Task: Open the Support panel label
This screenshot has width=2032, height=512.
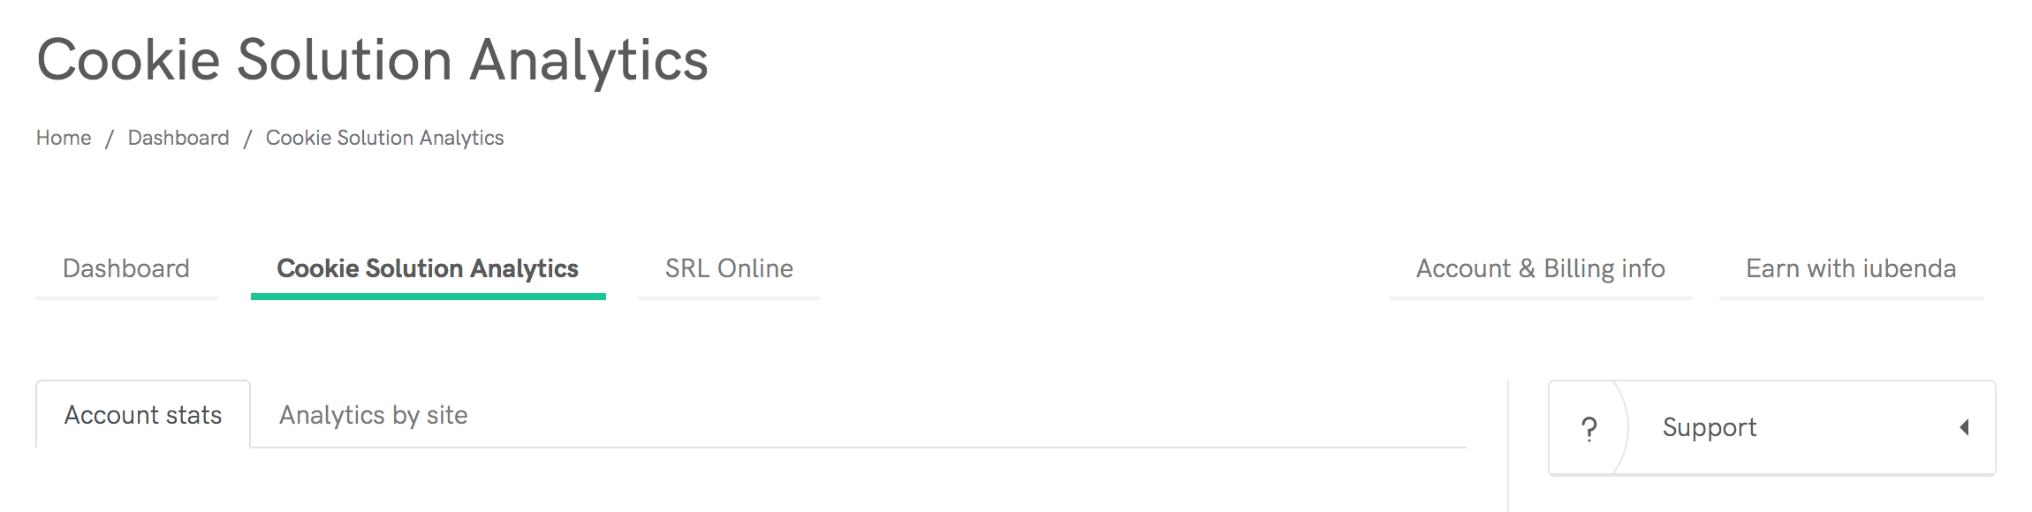Action: point(1709,428)
